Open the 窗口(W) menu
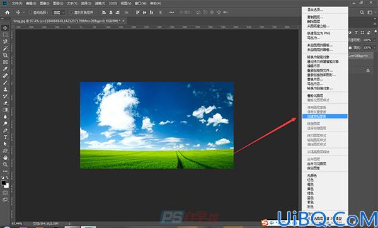This screenshot has height=228, width=378. [140, 3]
